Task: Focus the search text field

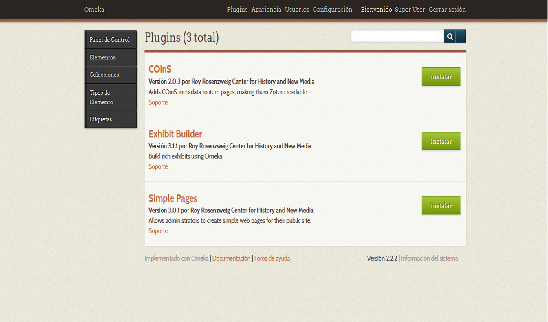Action: tap(397, 36)
